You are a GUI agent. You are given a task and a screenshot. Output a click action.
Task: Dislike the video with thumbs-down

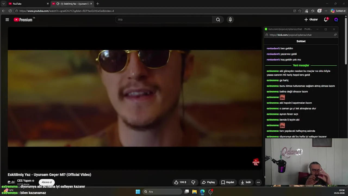click(193, 182)
